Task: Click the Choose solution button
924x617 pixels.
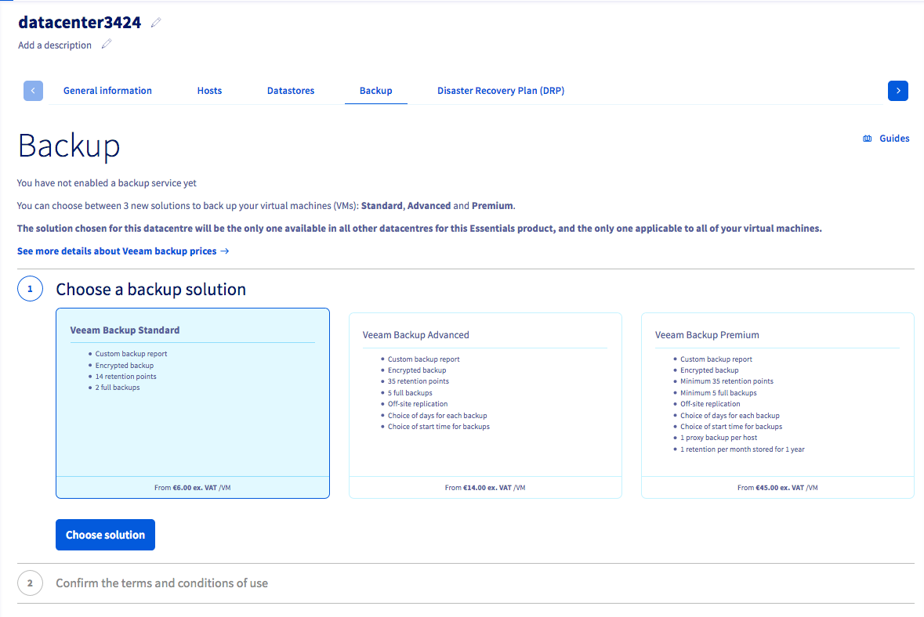Action: (105, 534)
